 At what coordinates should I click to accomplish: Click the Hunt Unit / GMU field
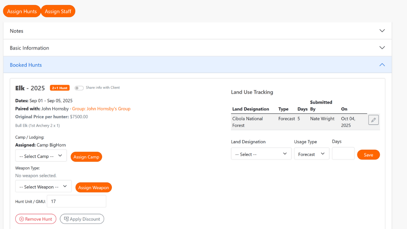76,201
